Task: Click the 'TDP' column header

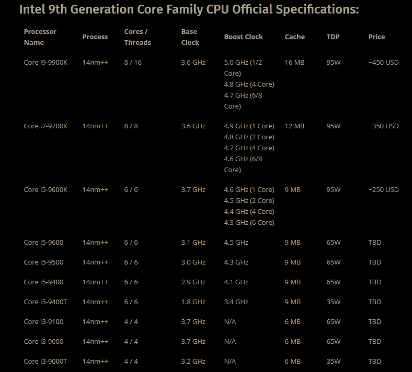Action: [x=333, y=37]
